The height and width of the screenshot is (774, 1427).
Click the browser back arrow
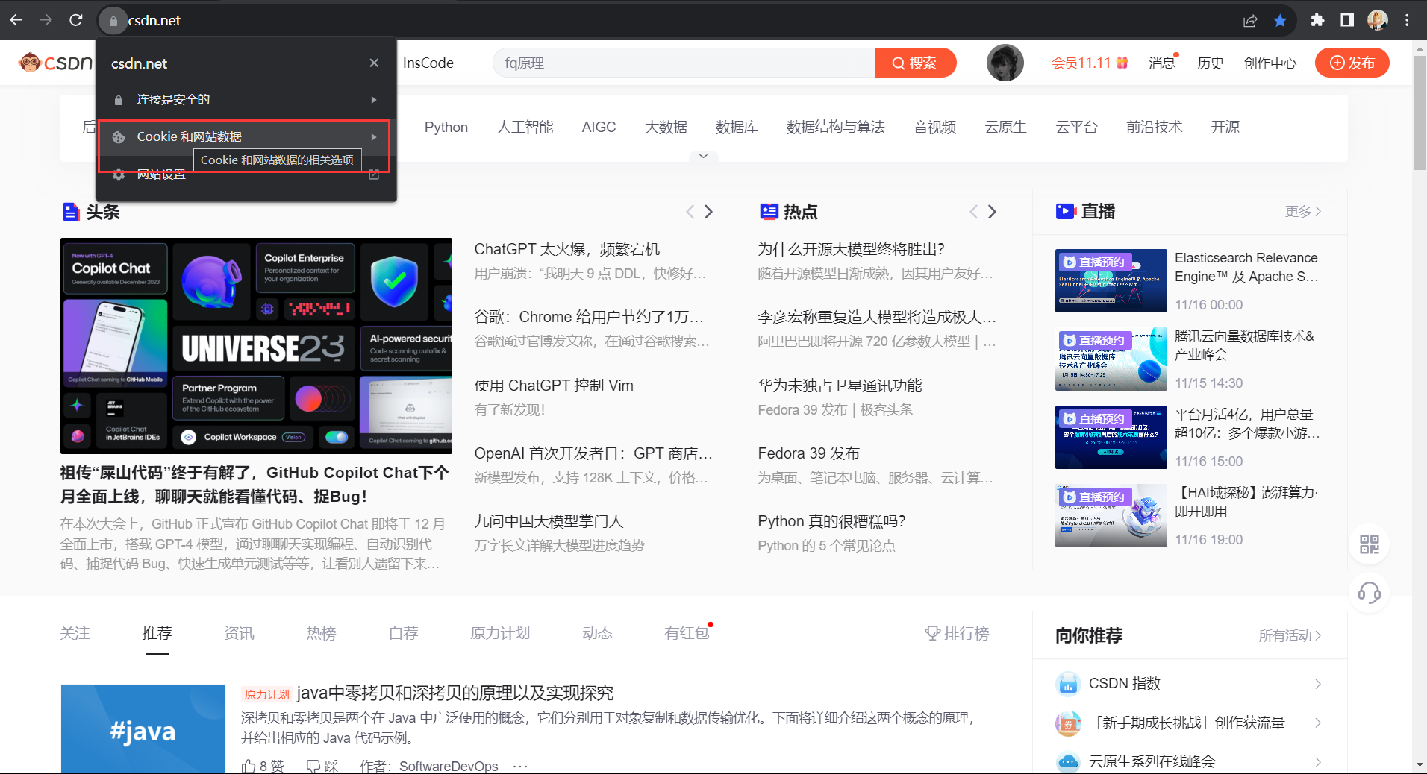click(16, 20)
